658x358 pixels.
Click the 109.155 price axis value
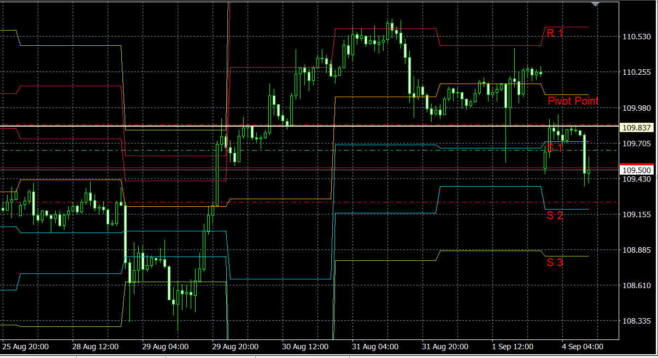click(x=637, y=214)
